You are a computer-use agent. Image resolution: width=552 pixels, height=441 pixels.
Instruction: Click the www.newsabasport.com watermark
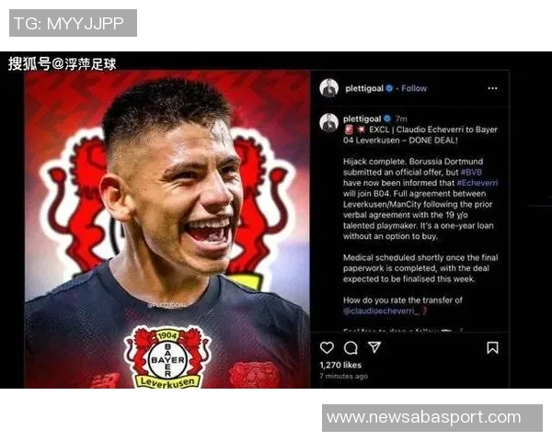(432, 418)
